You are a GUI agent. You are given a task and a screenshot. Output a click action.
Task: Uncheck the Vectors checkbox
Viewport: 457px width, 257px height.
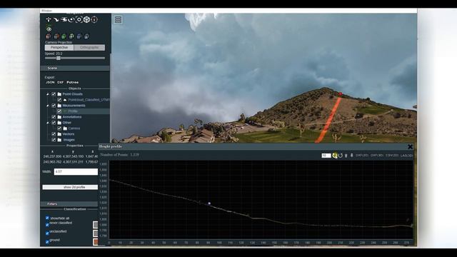click(x=54, y=134)
